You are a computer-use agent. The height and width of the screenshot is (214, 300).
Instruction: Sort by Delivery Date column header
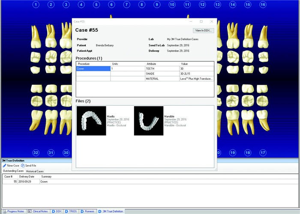pos(29,176)
